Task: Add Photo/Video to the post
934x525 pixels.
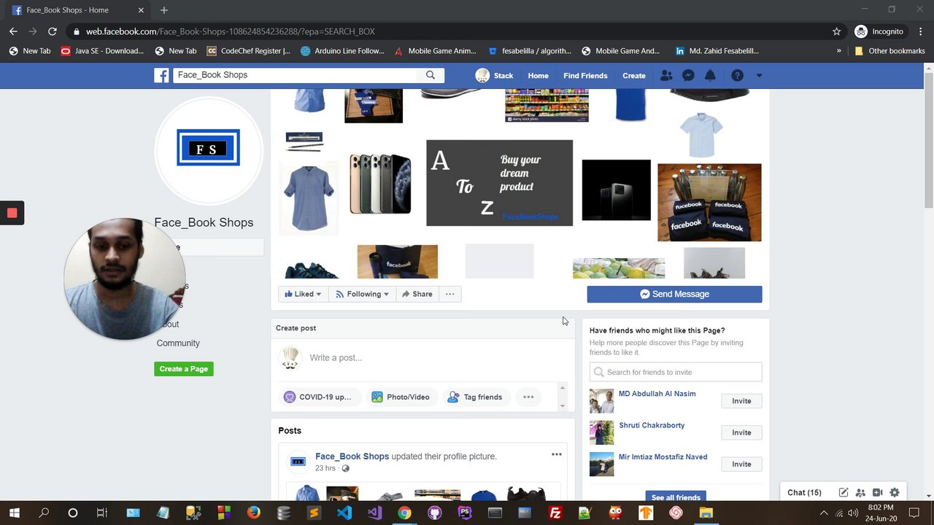Action: (400, 397)
